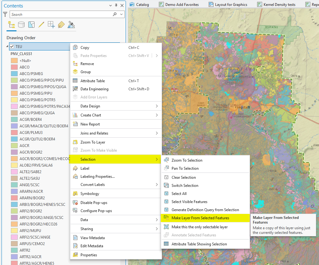
Task: Pin the Contents pane with auto-hide icon
Action: click(x=116, y=6)
